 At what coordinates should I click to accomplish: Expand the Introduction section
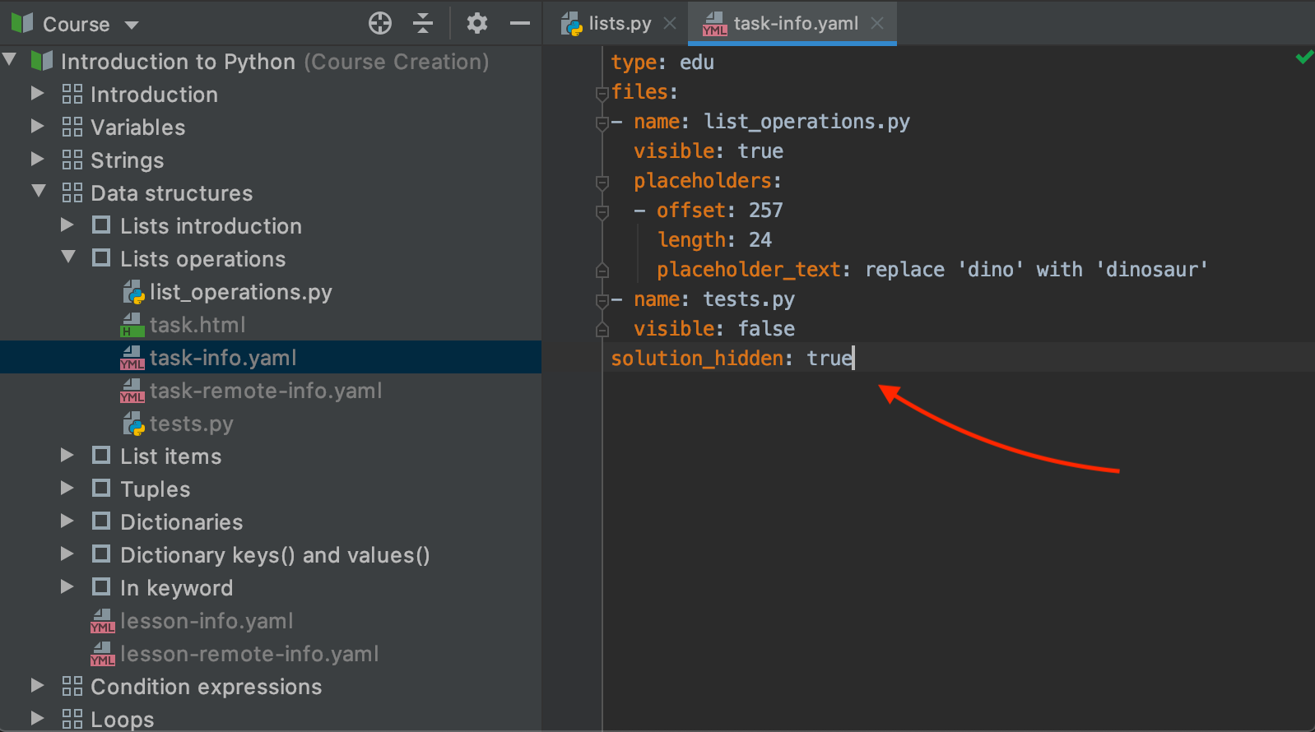coord(38,93)
